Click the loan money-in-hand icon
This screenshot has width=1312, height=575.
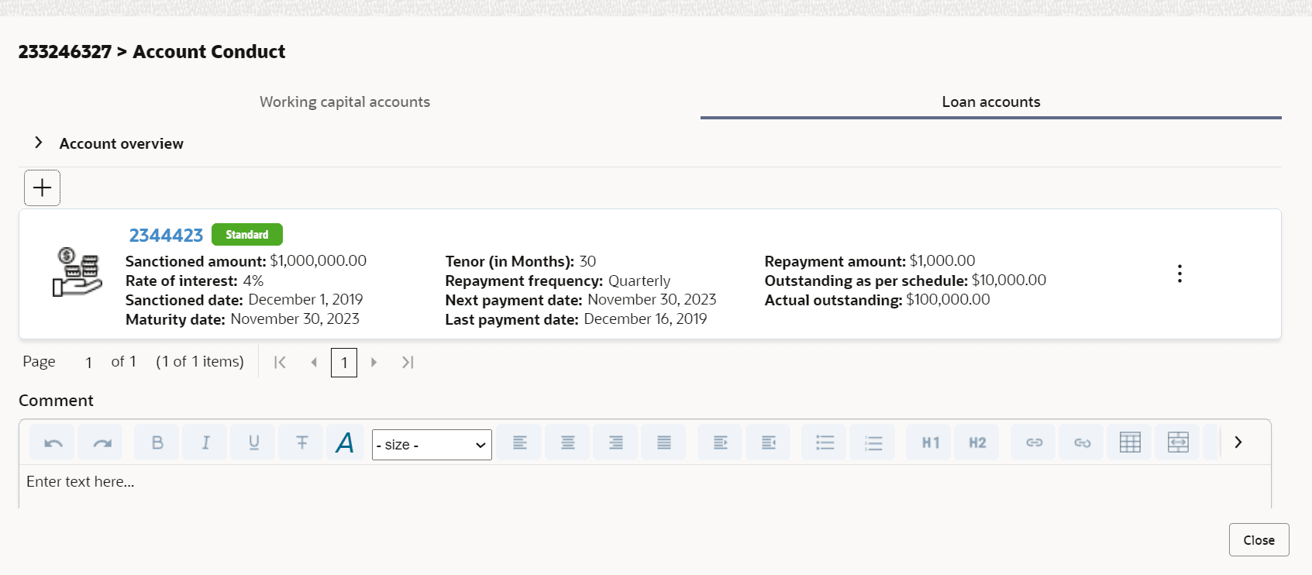click(x=77, y=272)
